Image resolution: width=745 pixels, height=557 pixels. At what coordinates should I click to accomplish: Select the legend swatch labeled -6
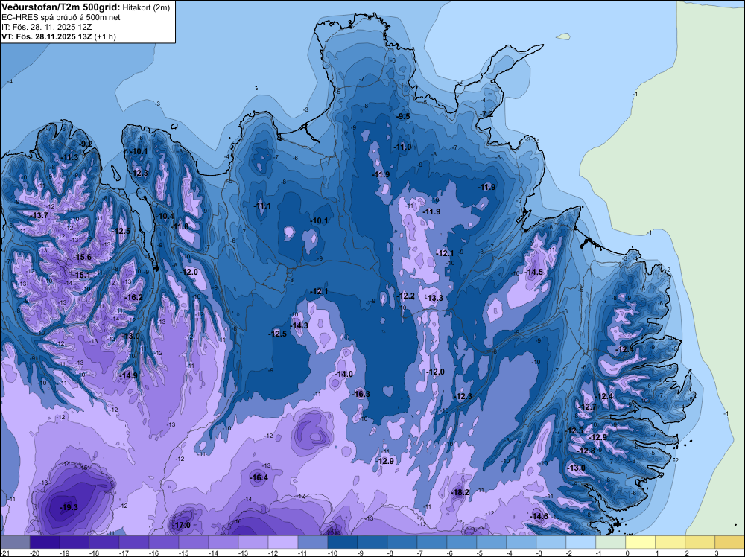(x=462, y=542)
